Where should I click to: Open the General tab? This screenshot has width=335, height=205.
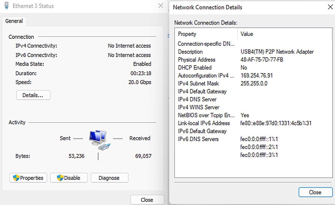click(14, 21)
